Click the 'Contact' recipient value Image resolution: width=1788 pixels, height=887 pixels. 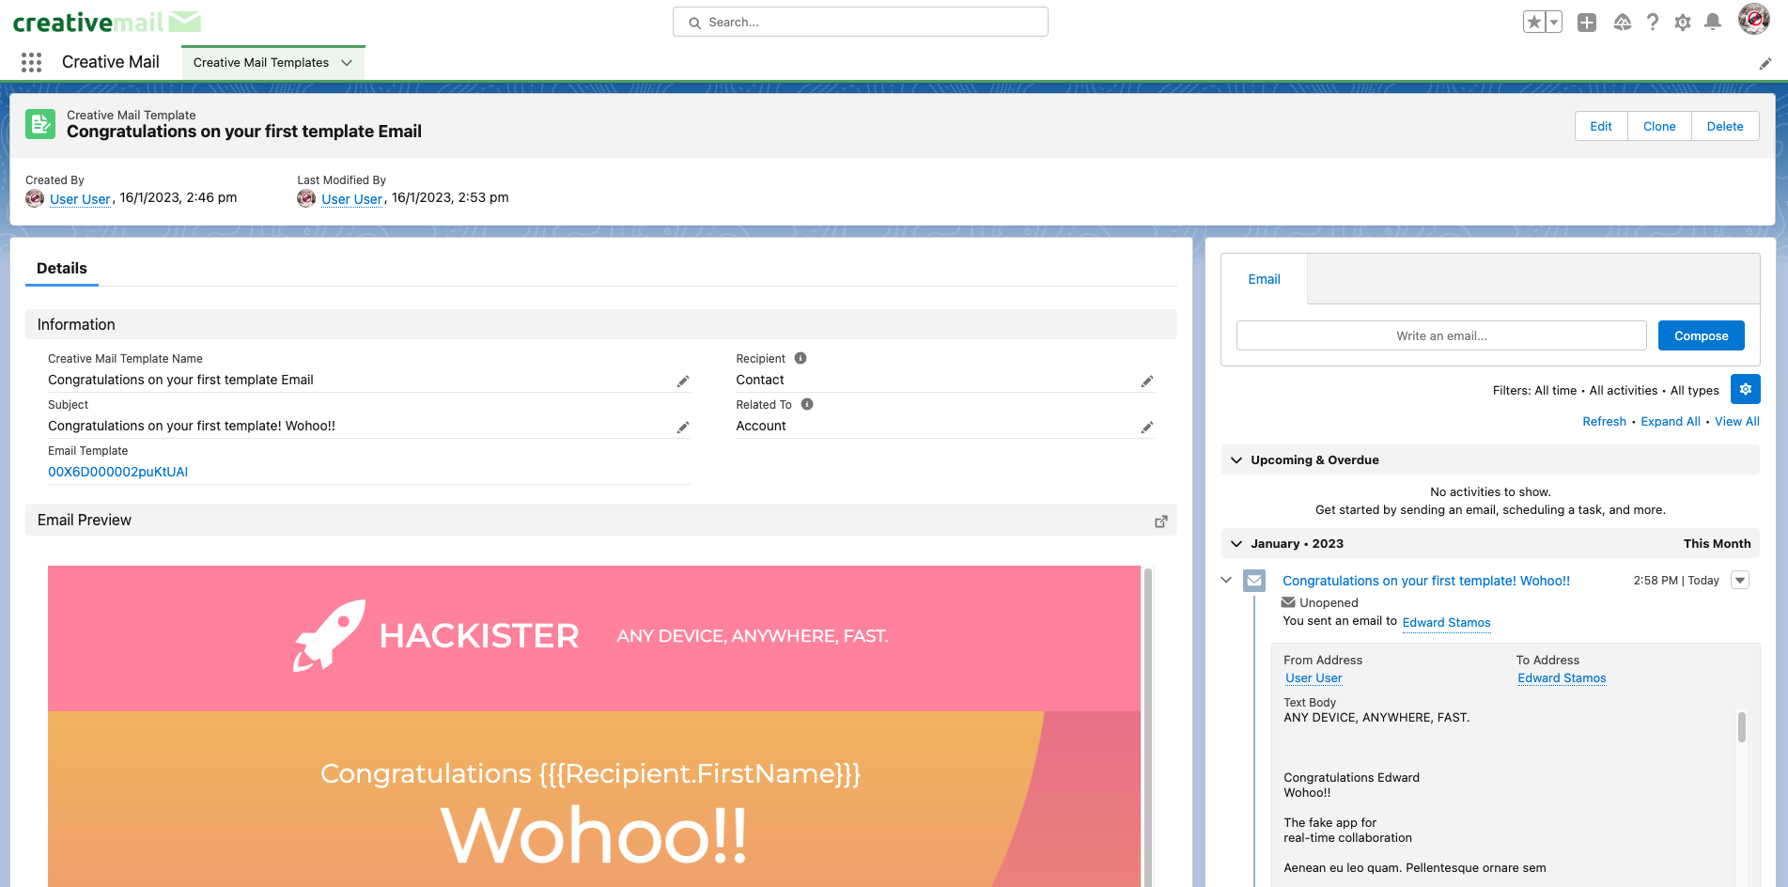pos(760,381)
